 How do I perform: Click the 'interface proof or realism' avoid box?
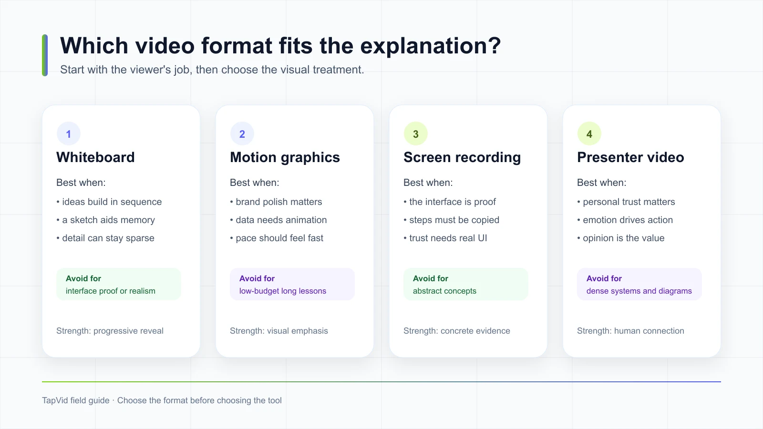tap(119, 284)
